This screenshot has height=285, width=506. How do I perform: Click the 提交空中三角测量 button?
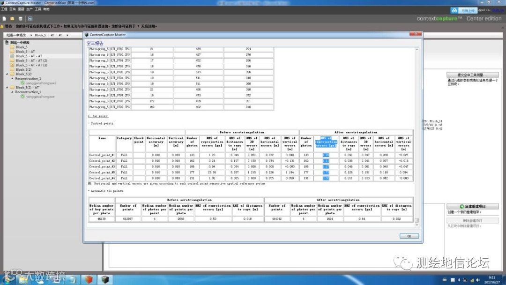tap(472, 75)
